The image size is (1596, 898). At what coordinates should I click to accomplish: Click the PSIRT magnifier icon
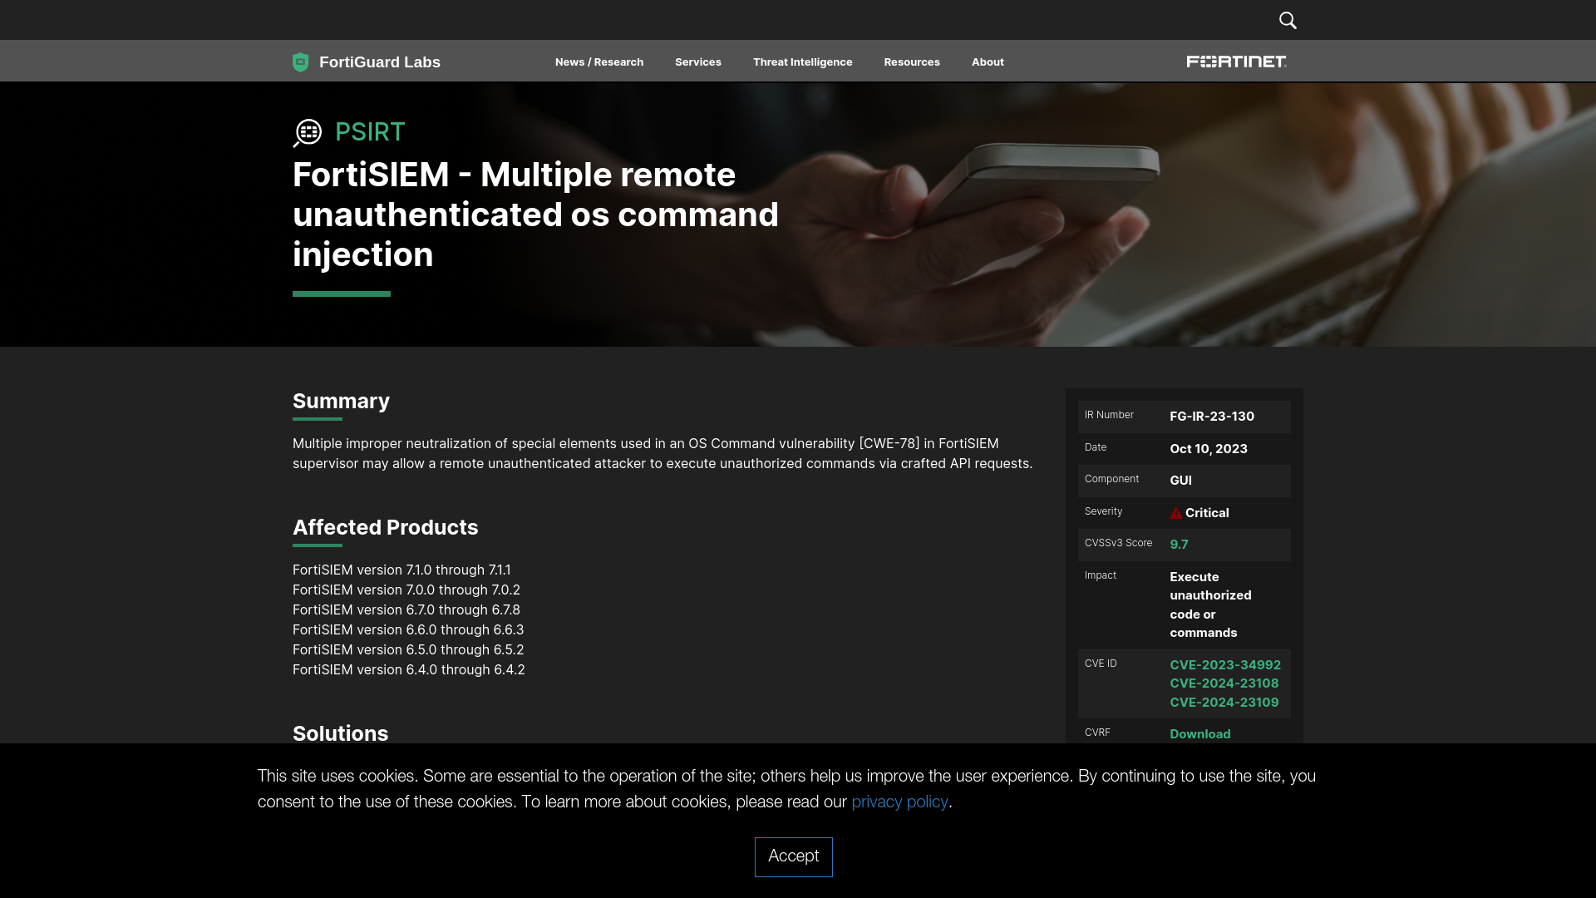pos(308,133)
